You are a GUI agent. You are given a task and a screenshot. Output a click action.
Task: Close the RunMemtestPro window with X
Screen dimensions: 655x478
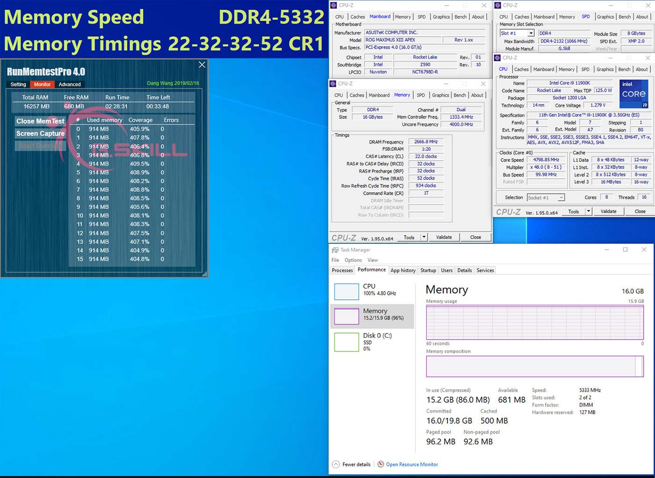click(x=202, y=65)
